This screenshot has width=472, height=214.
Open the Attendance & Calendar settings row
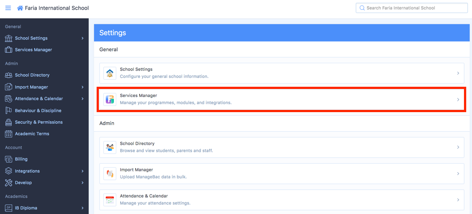[x=281, y=200]
